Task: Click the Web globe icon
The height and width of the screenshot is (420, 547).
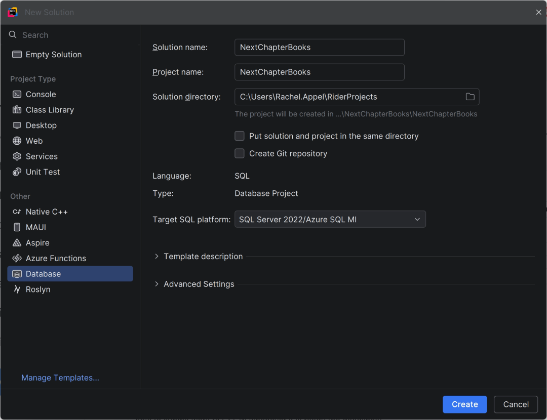Action: [x=17, y=141]
